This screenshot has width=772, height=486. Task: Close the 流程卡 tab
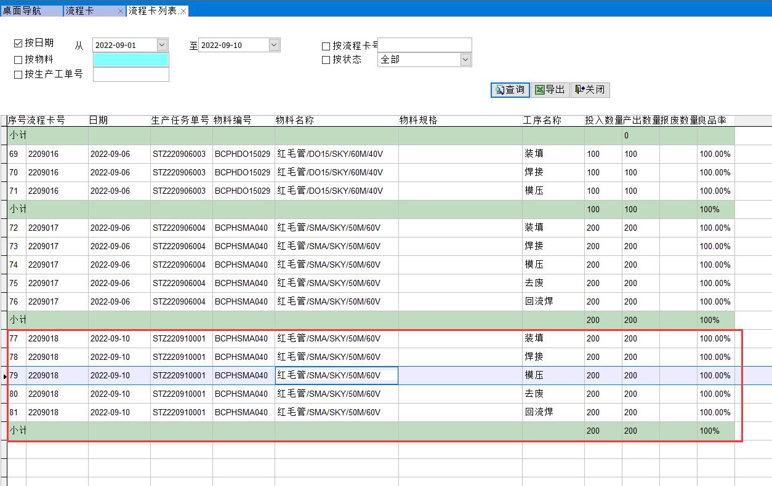pyautogui.click(x=121, y=12)
